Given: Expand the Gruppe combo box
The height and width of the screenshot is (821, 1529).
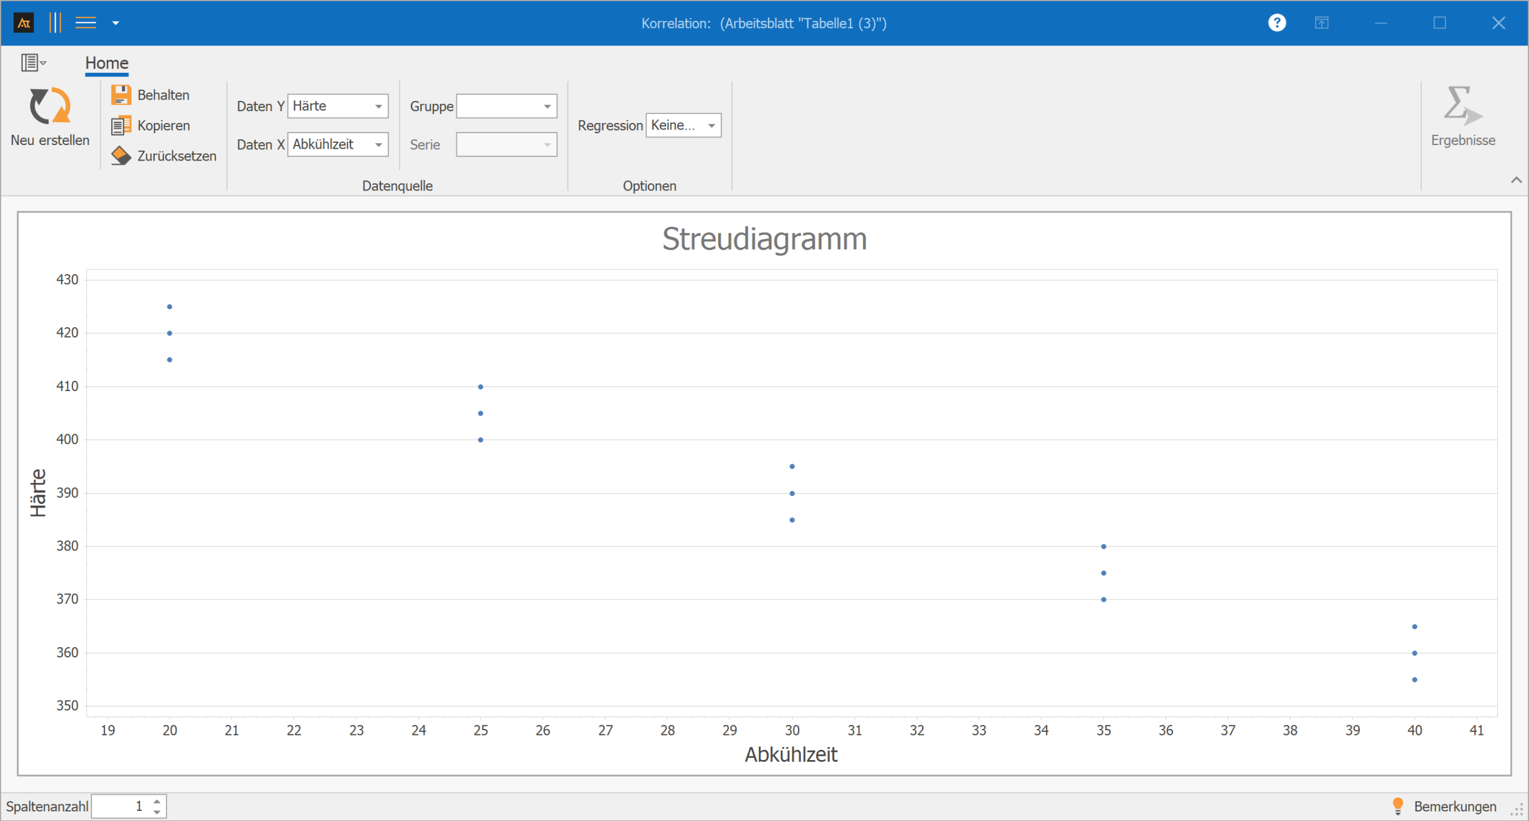Looking at the screenshot, I should [546, 106].
